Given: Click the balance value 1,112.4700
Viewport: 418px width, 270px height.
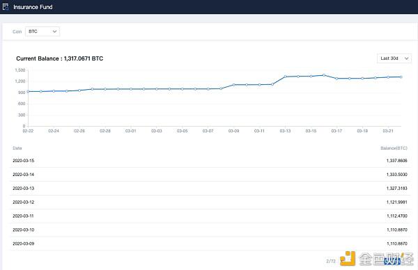Looking at the screenshot, I should 397,216.
